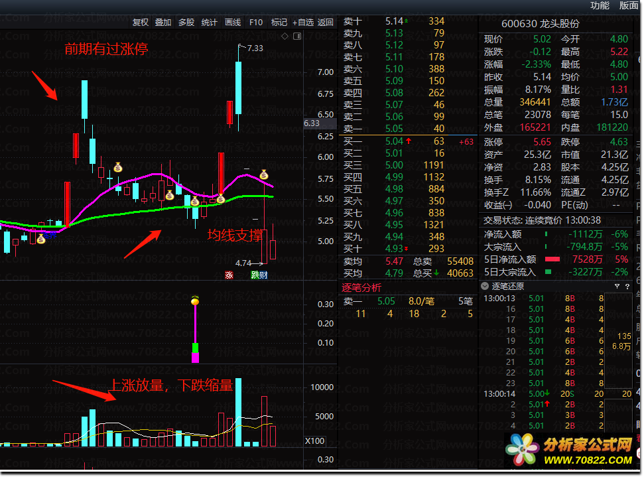Switch to the 逐笔分析 tab
644x477 pixels.
[361, 288]
